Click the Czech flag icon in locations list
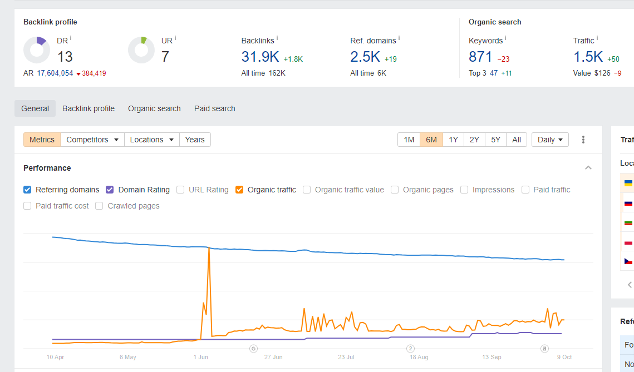This screenshot has width=634, height=372. pyautogui.click(x=628, y=261)
